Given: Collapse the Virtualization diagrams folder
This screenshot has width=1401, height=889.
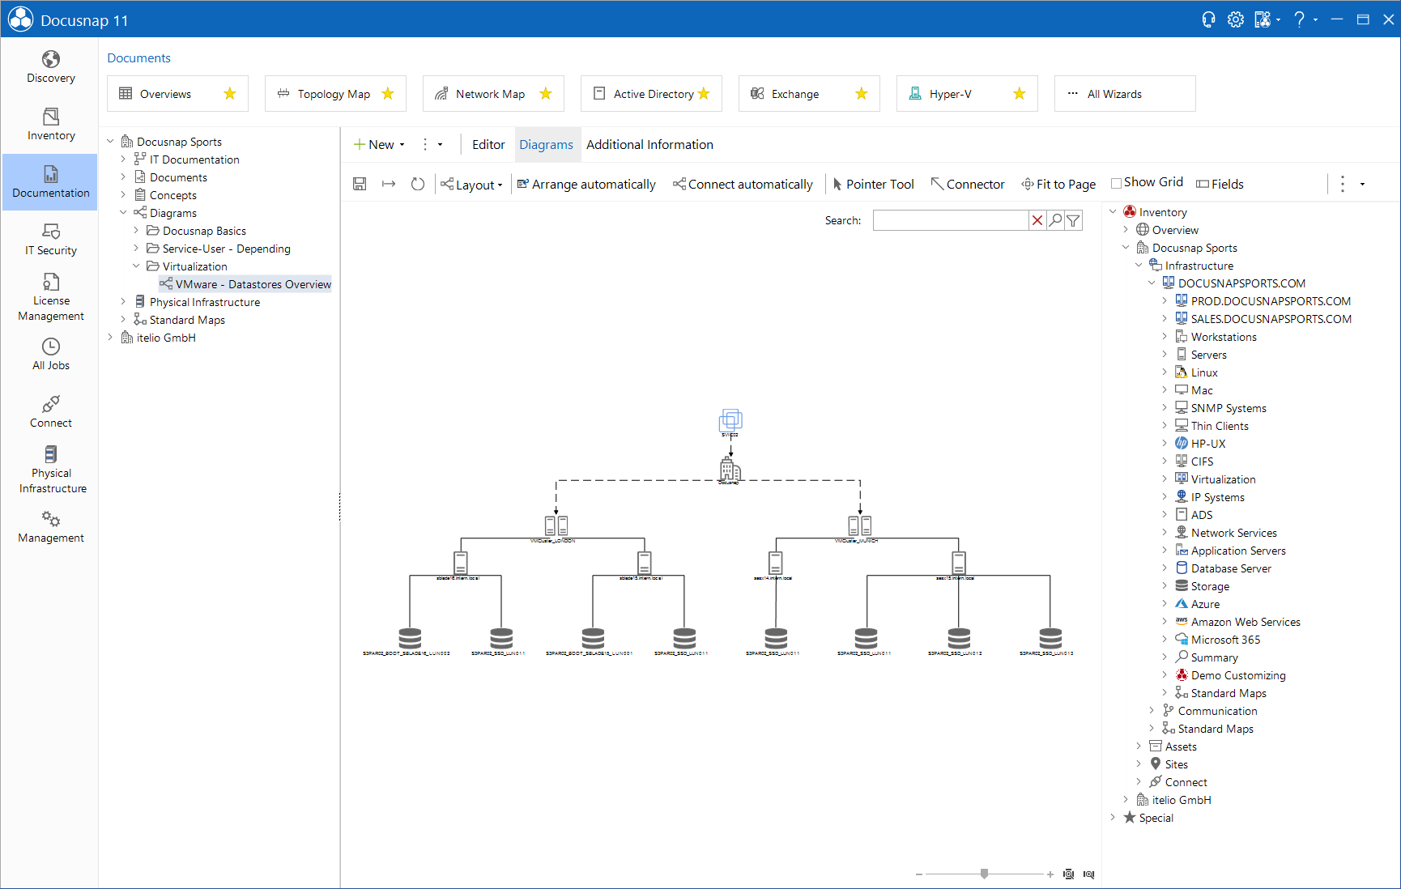Looking at the screenshot, I should (136, 266).
